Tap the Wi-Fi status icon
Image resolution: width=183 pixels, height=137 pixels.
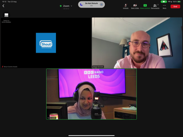[x=169, y=2]
